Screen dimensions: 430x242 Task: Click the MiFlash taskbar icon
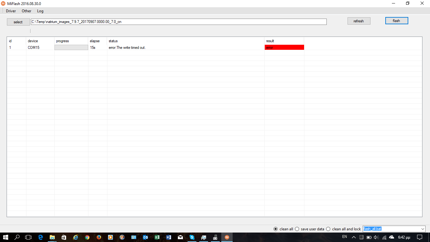pos(227,237)
